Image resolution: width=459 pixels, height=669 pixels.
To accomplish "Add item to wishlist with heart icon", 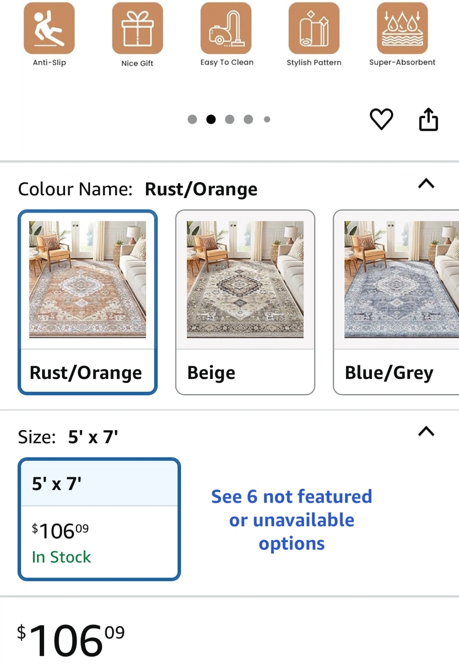I will click(381, 119).
